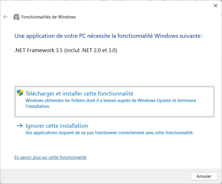Viewport: 222px width, 184px height.
Task: Click the blue arrow icon beside Ignorer
Action: coord(20,126)
